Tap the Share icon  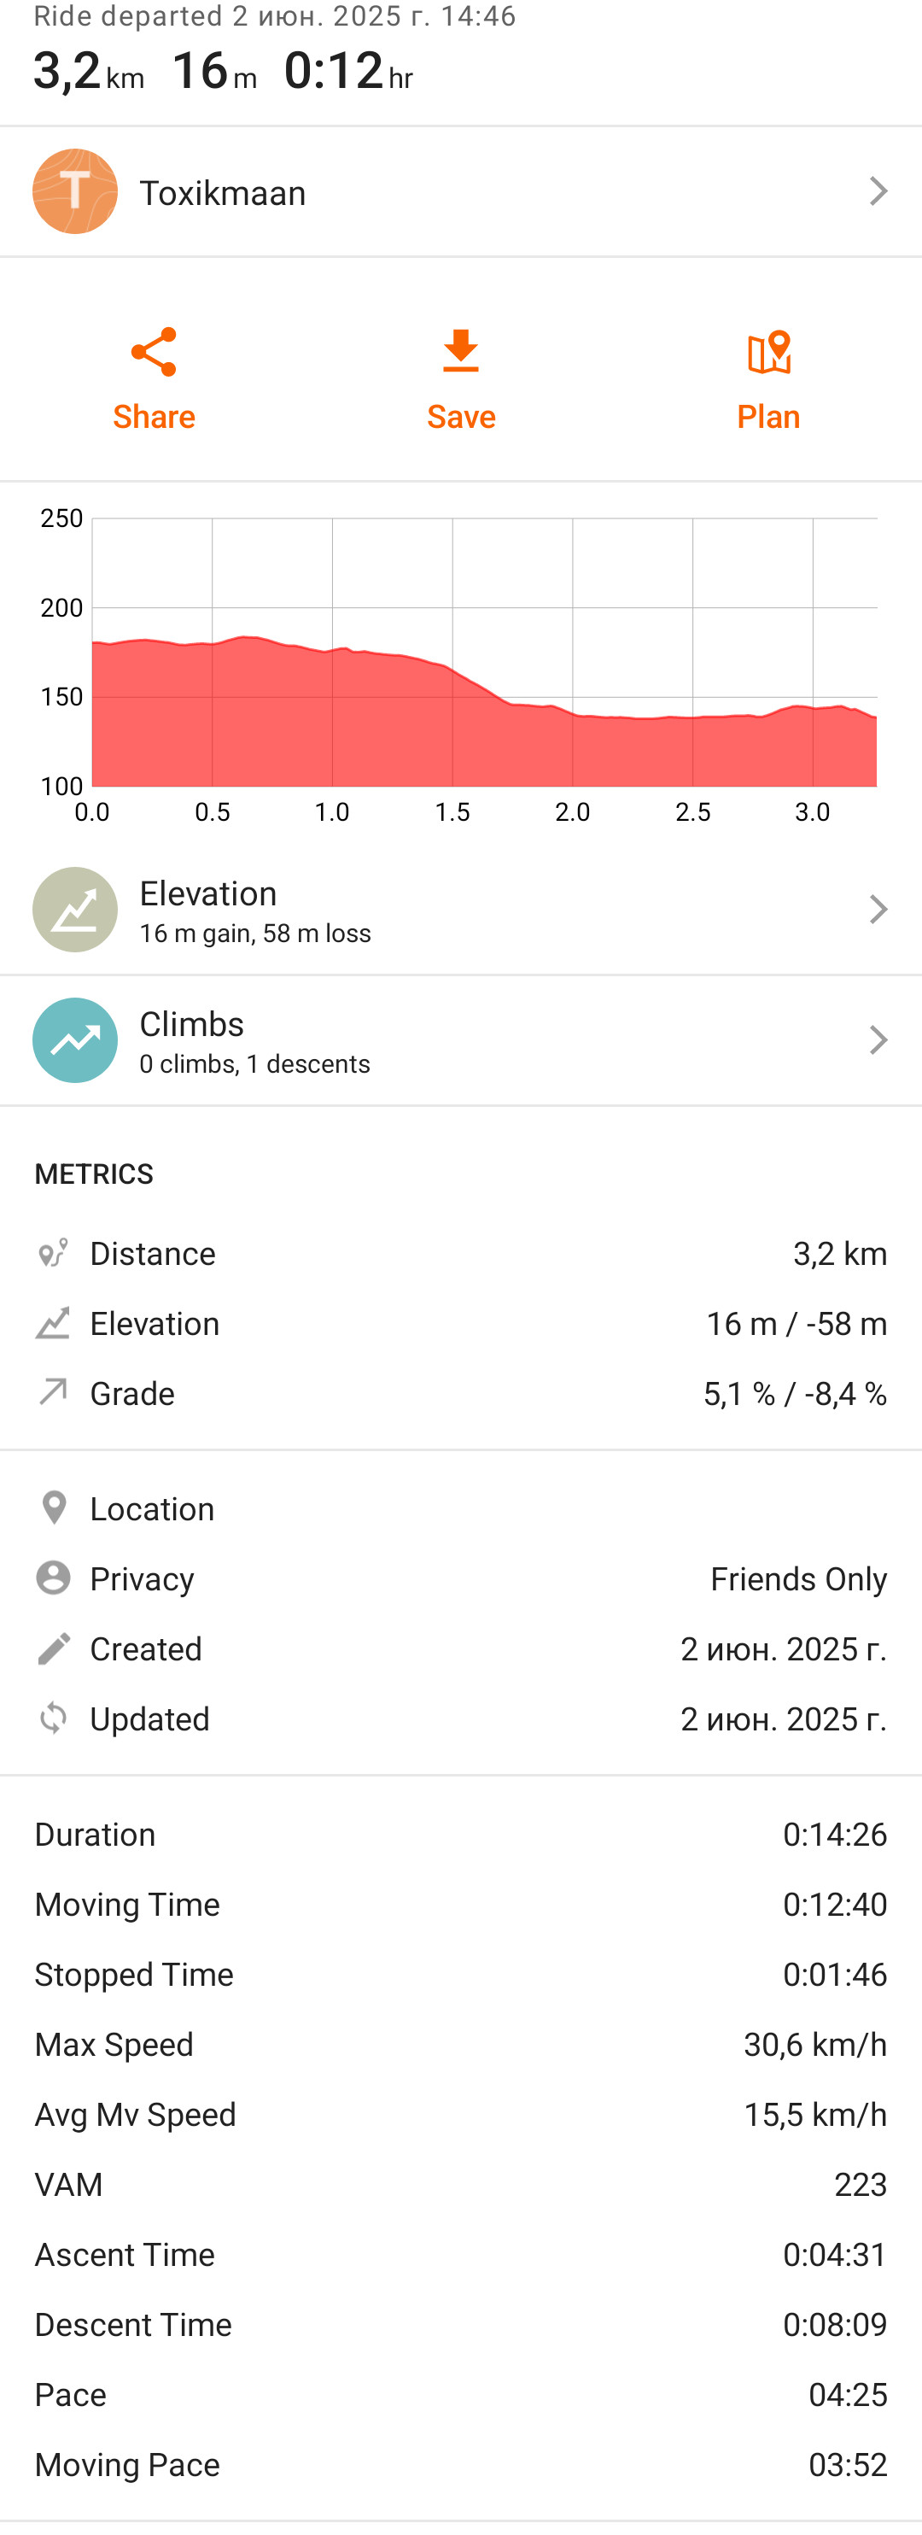tap(154, 352)
